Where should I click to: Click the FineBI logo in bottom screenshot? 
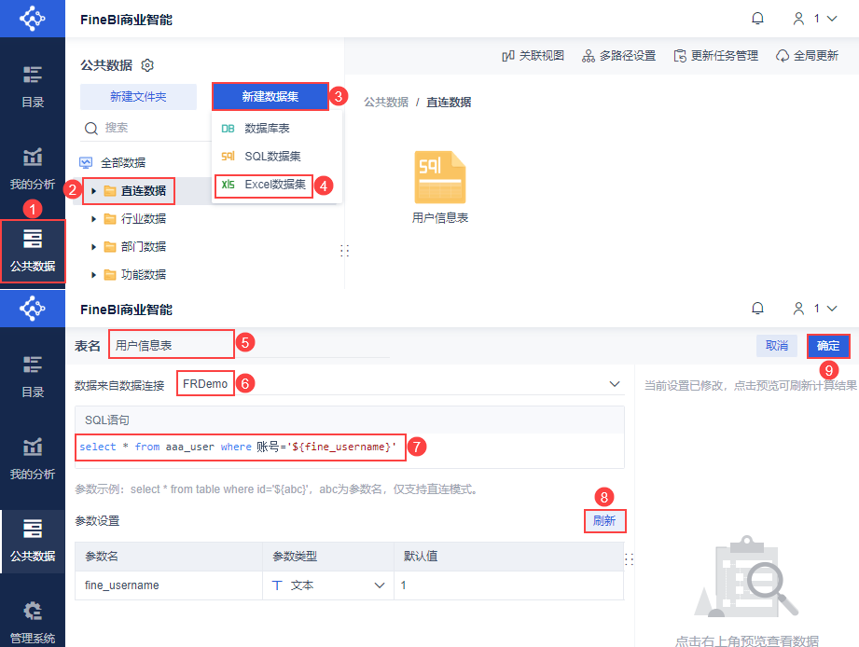[33, 309]
